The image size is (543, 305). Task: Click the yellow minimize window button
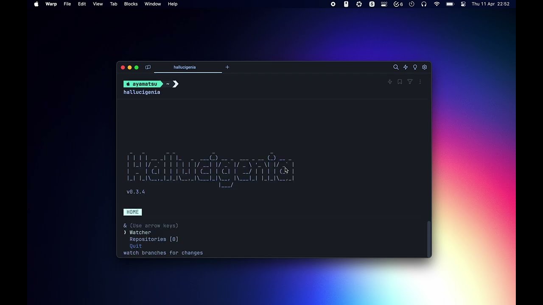click(130, 67)
